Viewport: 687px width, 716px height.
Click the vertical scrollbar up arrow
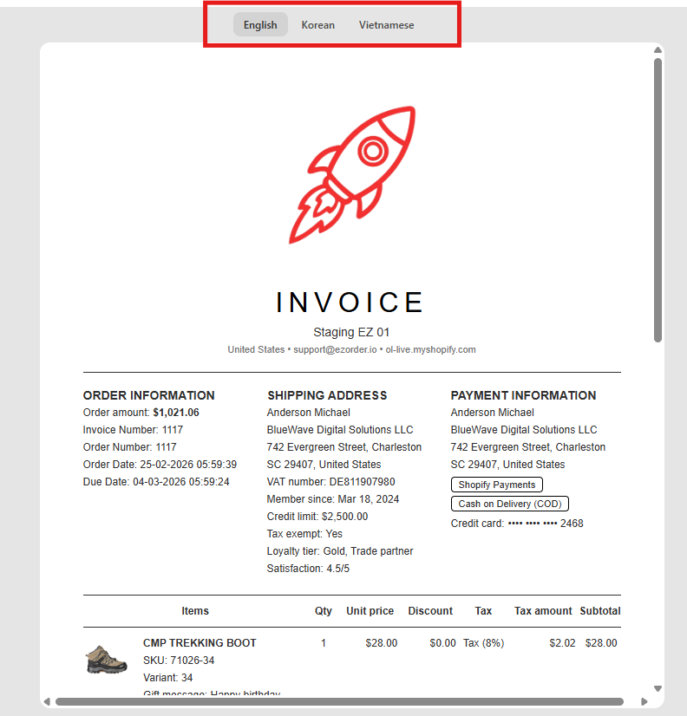click(x=658, y=49)
